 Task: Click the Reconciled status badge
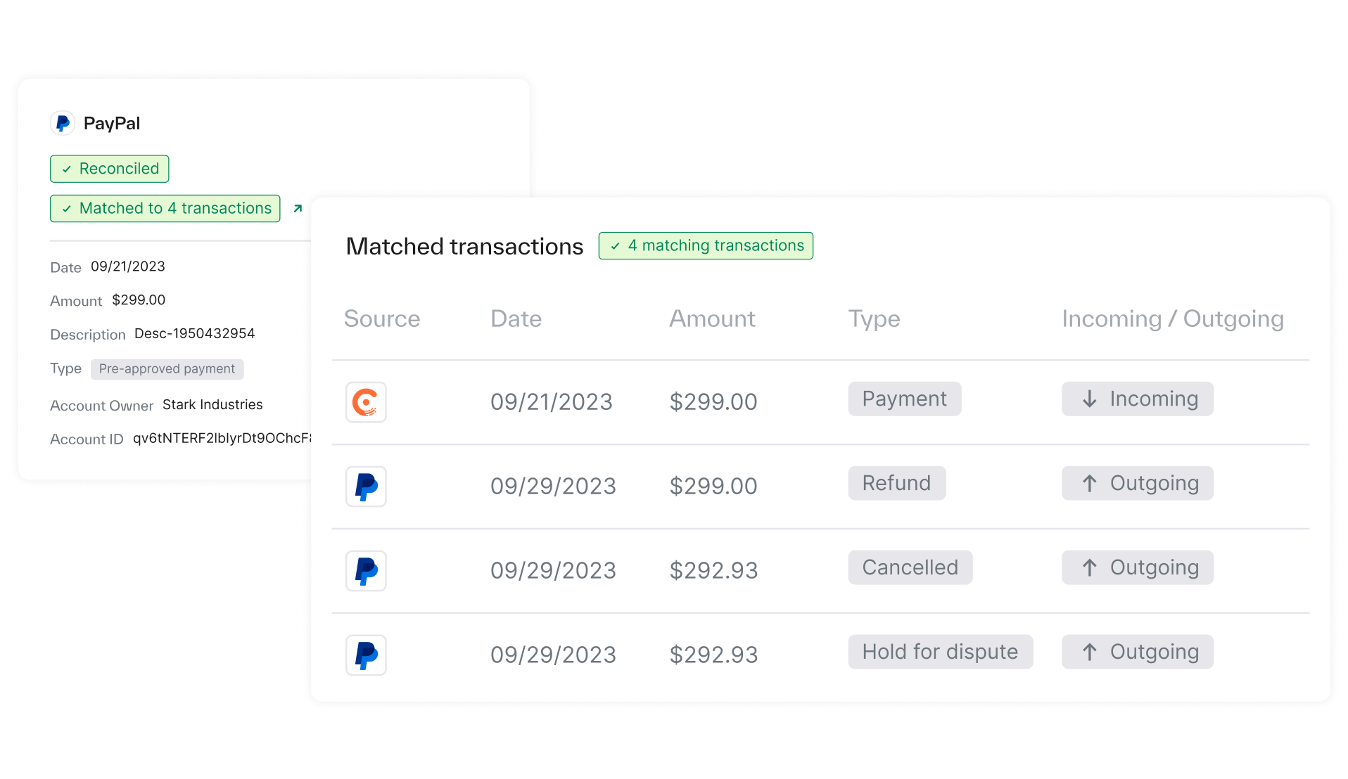pos(110,169)
